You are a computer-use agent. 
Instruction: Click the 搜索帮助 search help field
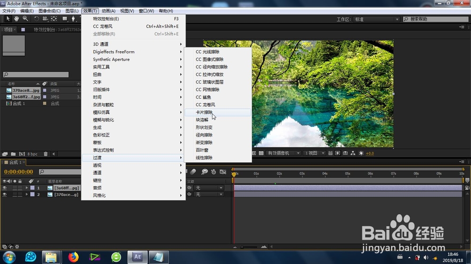tap(436, 19)
